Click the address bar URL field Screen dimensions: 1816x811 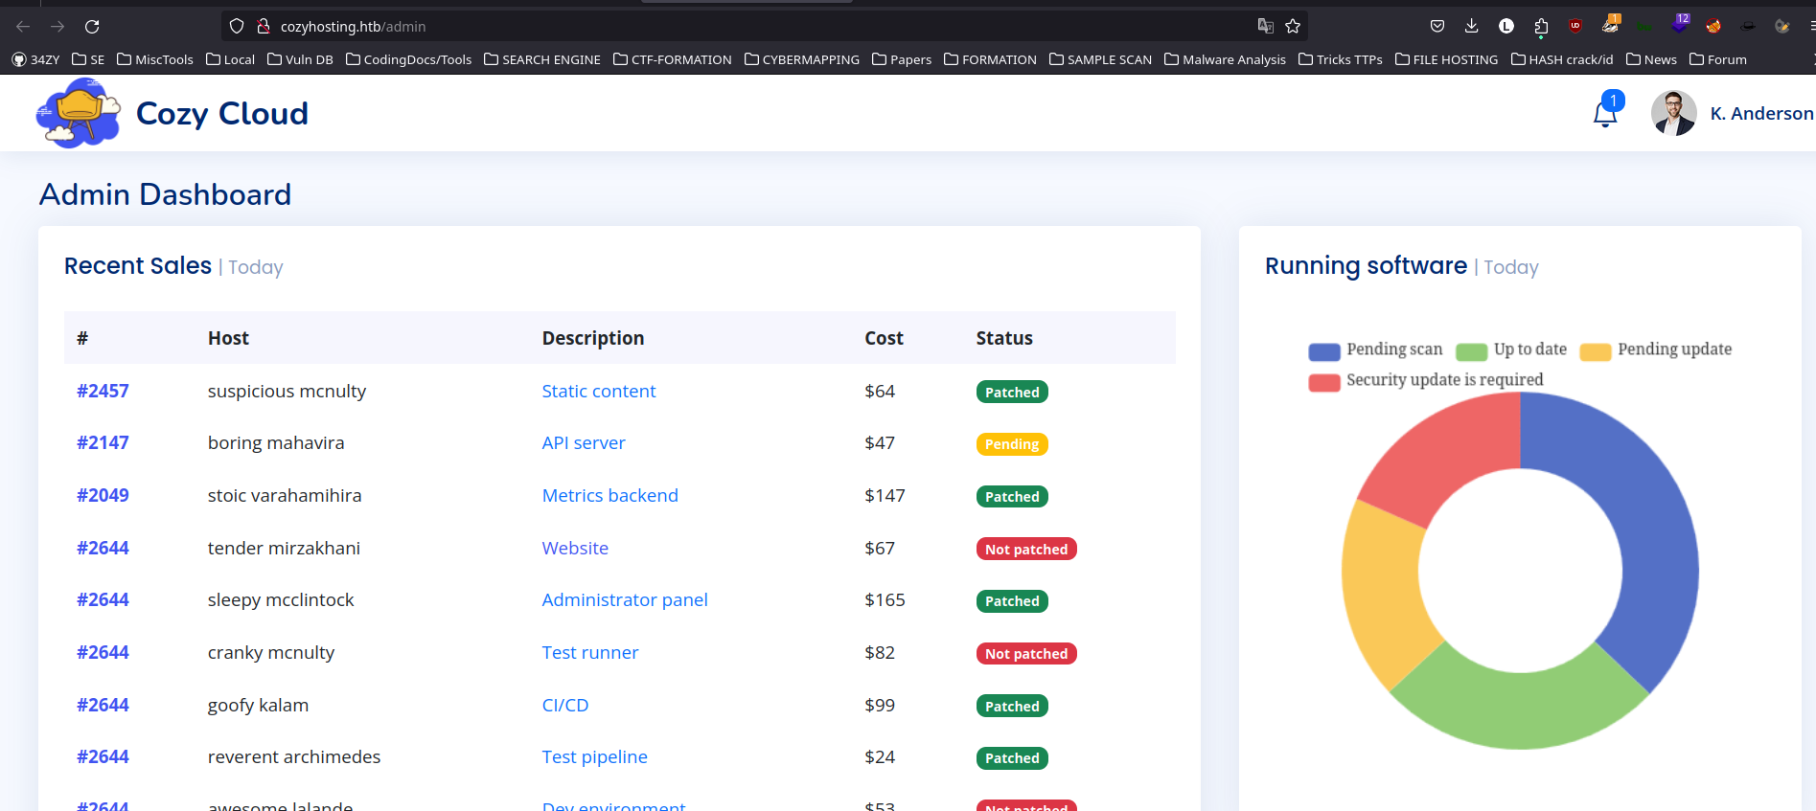(x=764, y=27)
